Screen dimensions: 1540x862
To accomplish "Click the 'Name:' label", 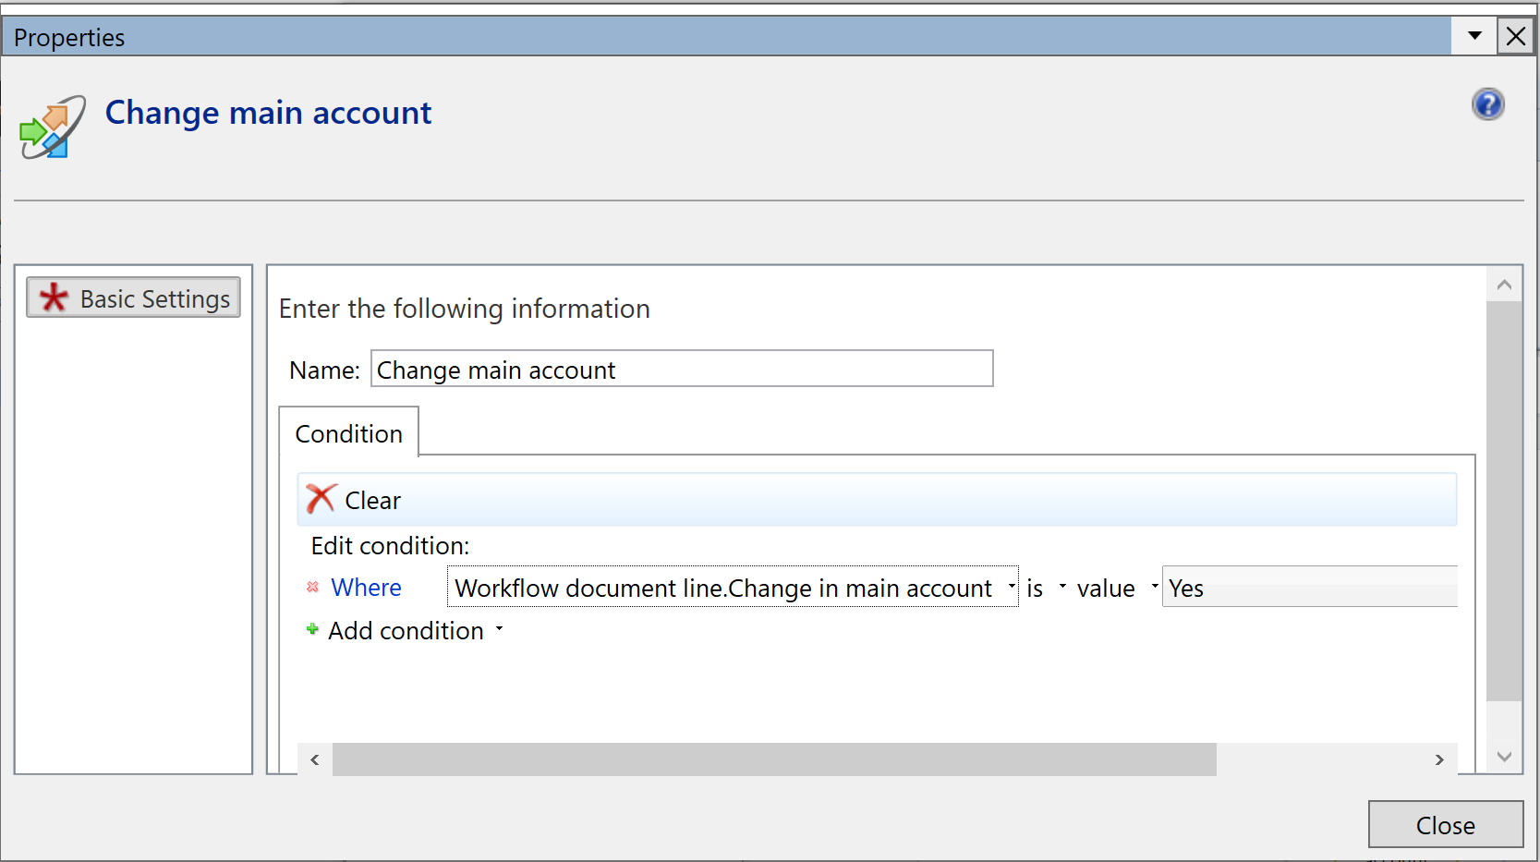I will [x=324, y=370].
